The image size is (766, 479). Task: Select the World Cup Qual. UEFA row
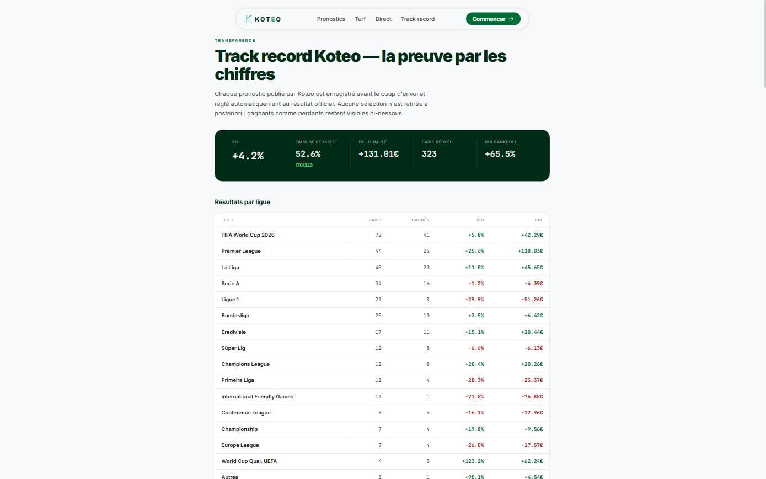[x=382, y=461]
